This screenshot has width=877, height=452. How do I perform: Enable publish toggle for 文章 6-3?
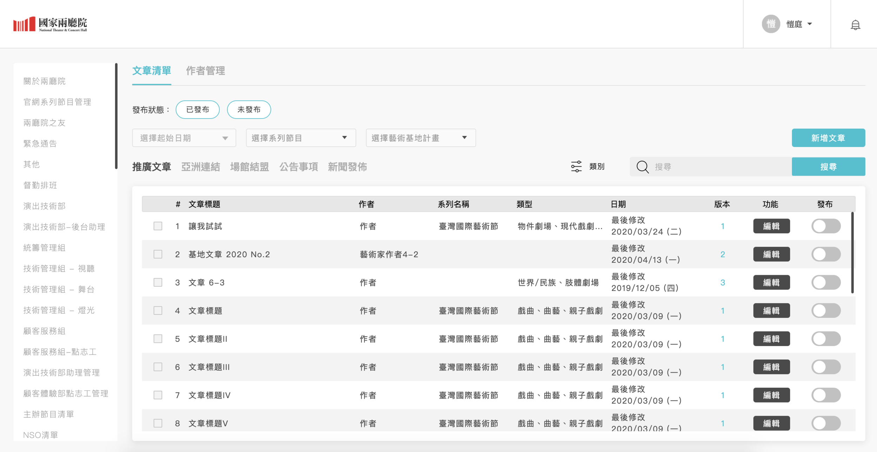point(825,282)
